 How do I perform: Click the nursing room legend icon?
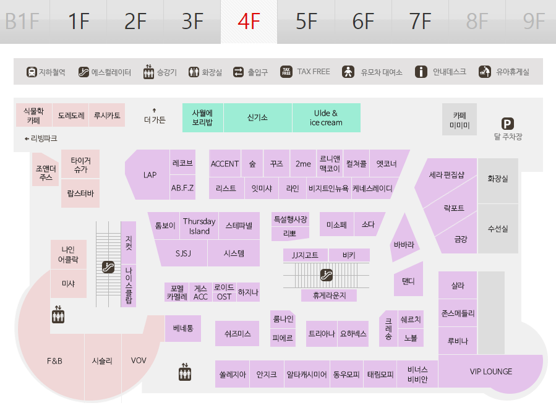[485, 72]
